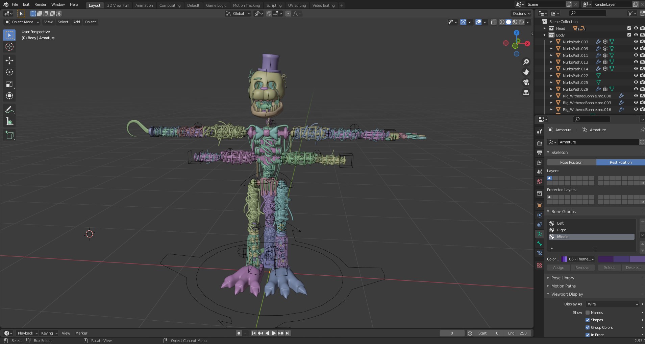Select the Transform tool
Screen dimensions: 645x344
pyautogui.click(x=9, y=96)
